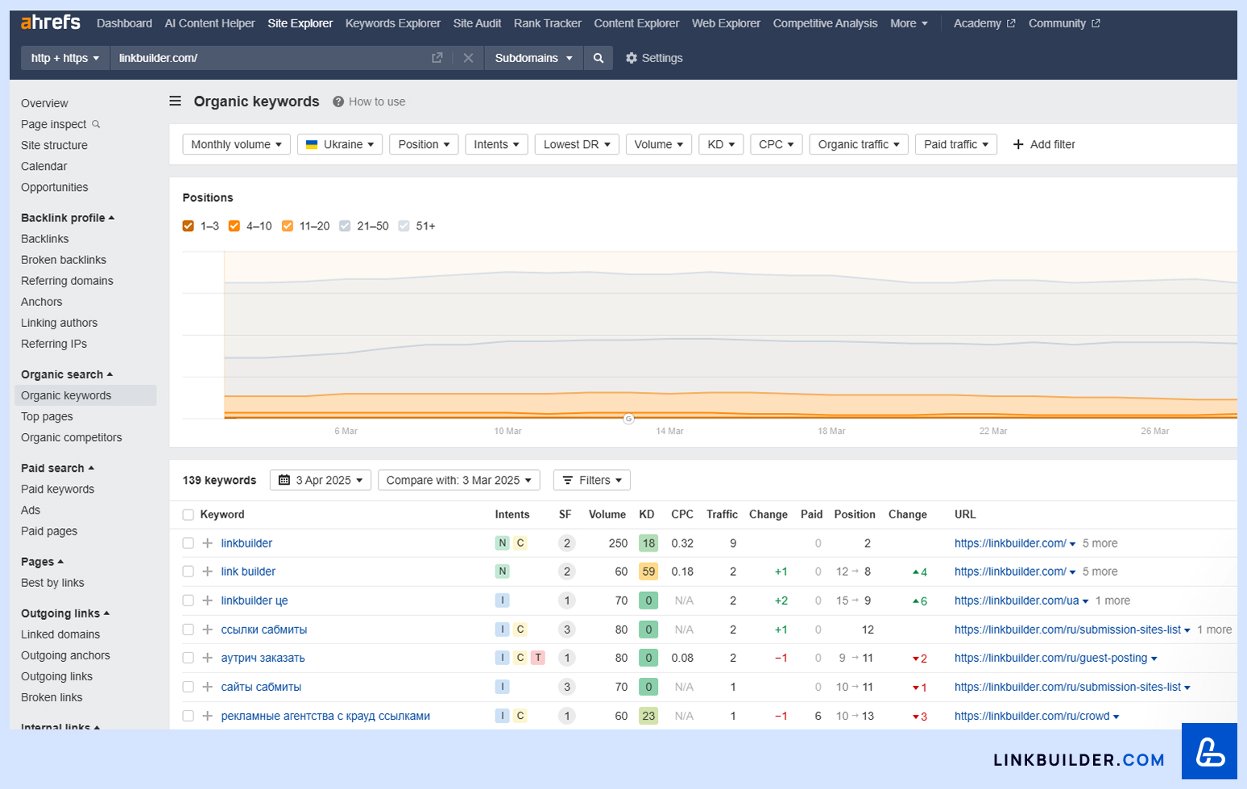Click plus icon next to linkbuilder keyword
This screenshot has height=789, width=1247.
[207, 543]
